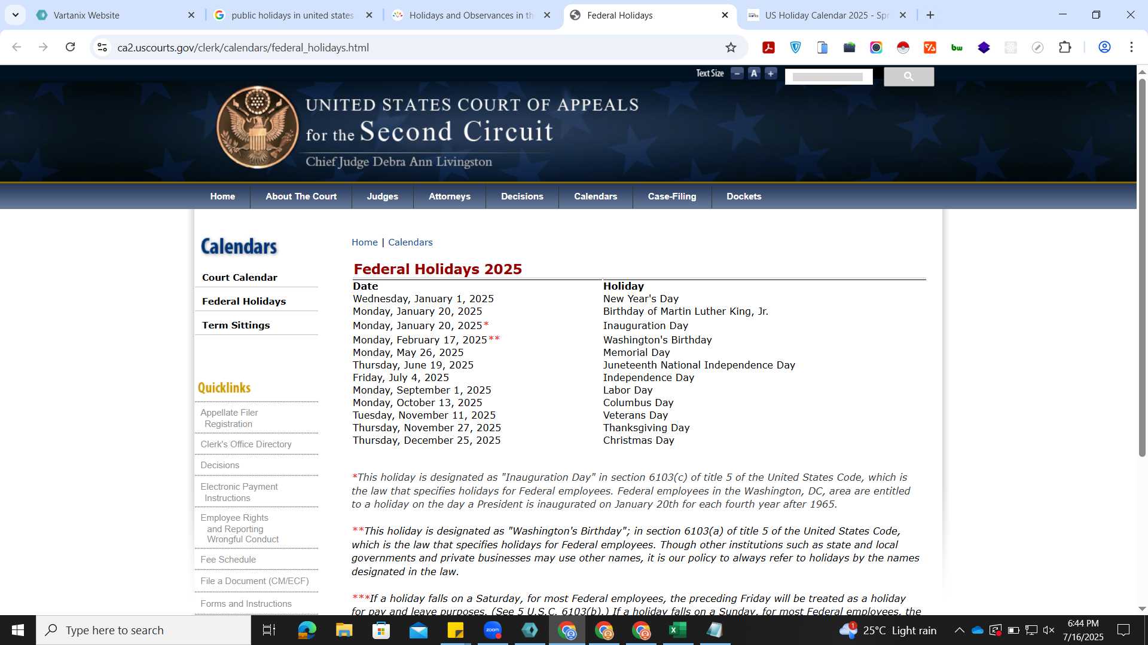Open Forms and Instructions quicklink
The height and width of the screenshot is (645, 1148).
246,604
